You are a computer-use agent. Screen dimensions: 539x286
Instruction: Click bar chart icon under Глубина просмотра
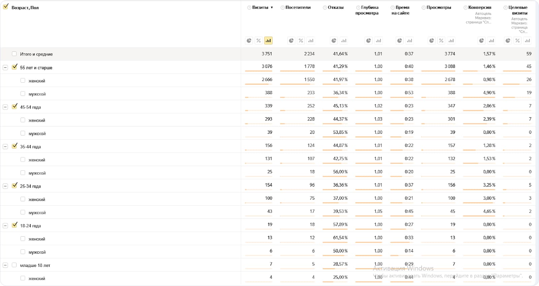coord(378,41)
